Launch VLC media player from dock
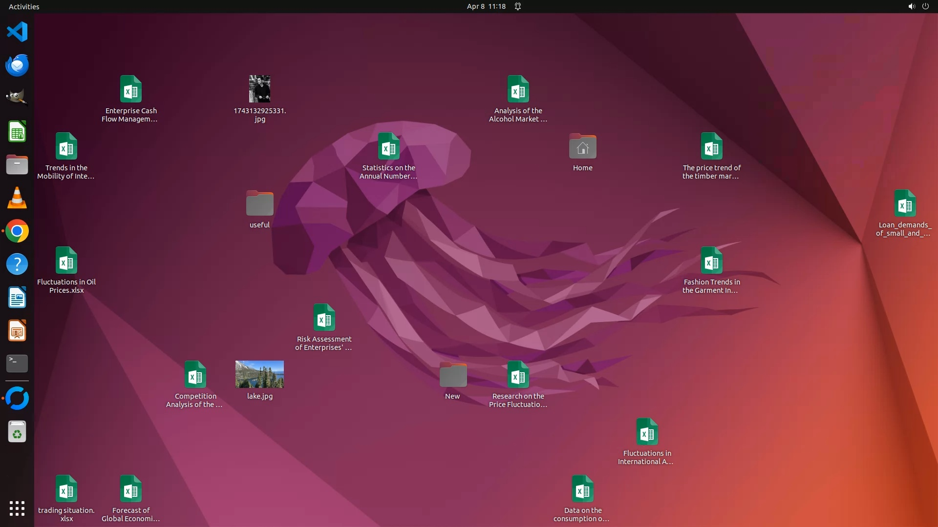 click(17, 198)
